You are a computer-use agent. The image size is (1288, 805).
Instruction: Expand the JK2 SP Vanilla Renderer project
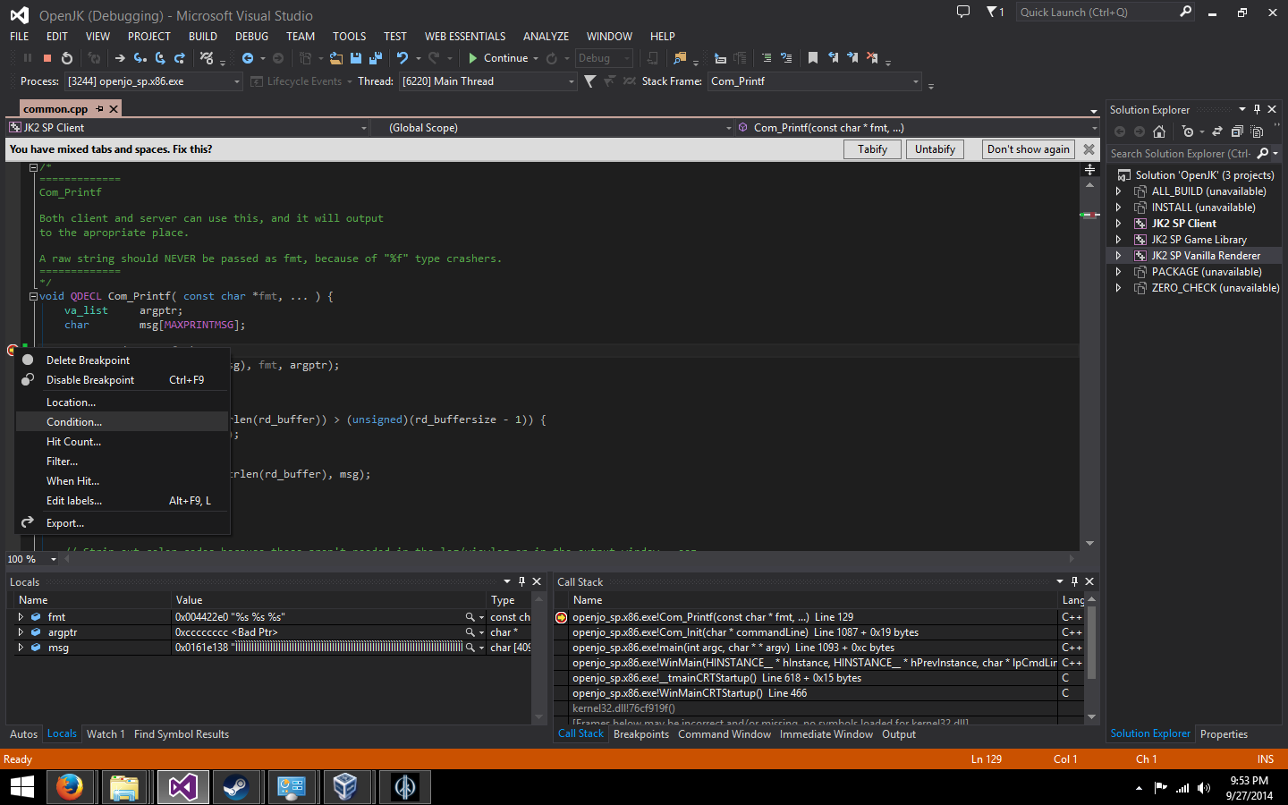pos(1118,256)
